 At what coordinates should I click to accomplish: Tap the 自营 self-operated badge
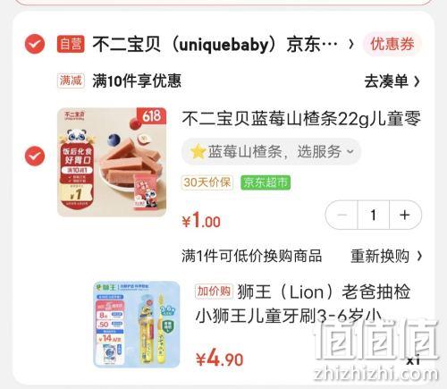(x=71, y=44)
